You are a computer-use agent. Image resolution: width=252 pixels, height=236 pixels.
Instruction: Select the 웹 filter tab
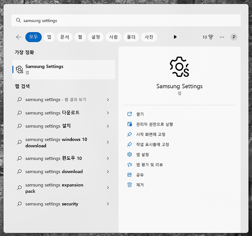(x=80, y=37)
